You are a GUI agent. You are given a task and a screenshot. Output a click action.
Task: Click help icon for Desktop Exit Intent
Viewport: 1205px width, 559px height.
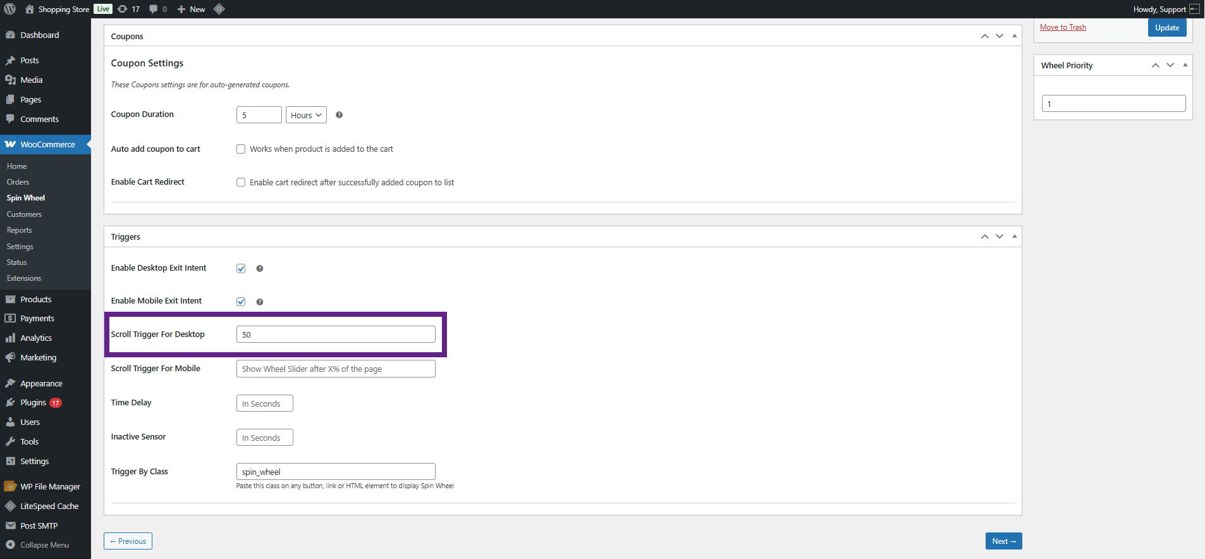[x=259, y=269]
